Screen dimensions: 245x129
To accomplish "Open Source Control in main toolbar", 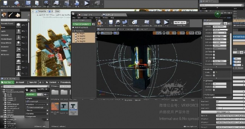I will 16,4.
